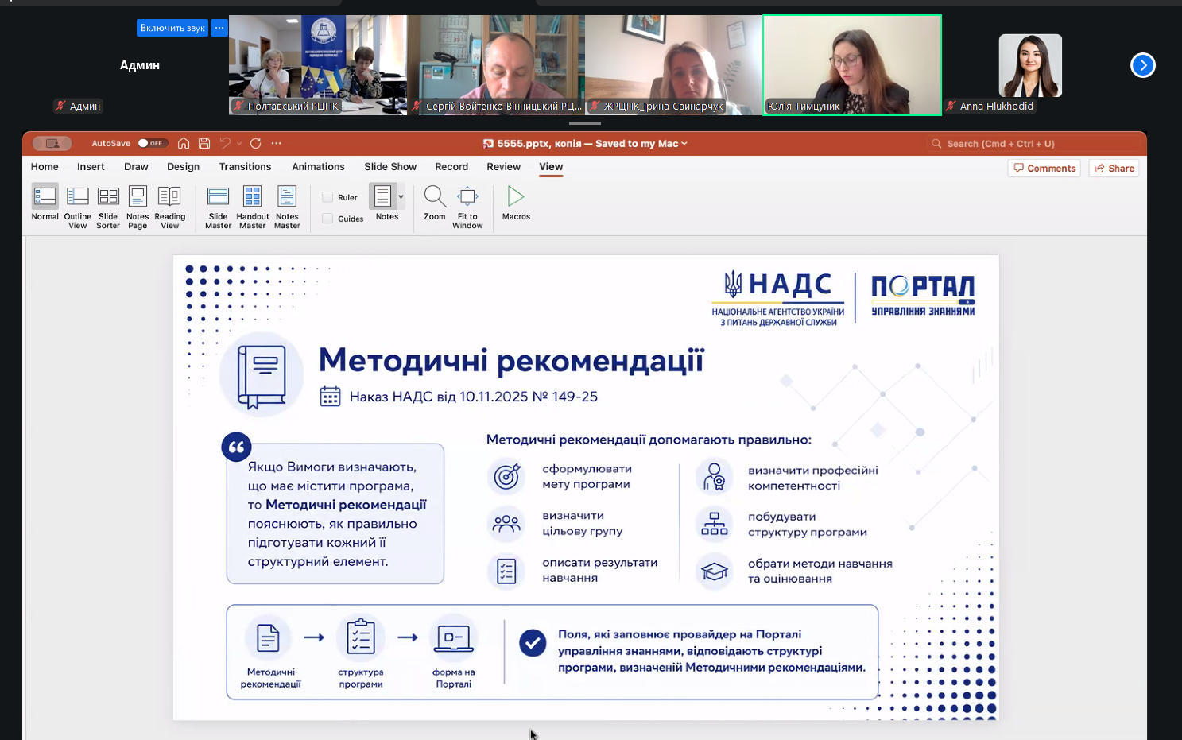
Task: Open the Review tab
Action: [x=503, y=167]
